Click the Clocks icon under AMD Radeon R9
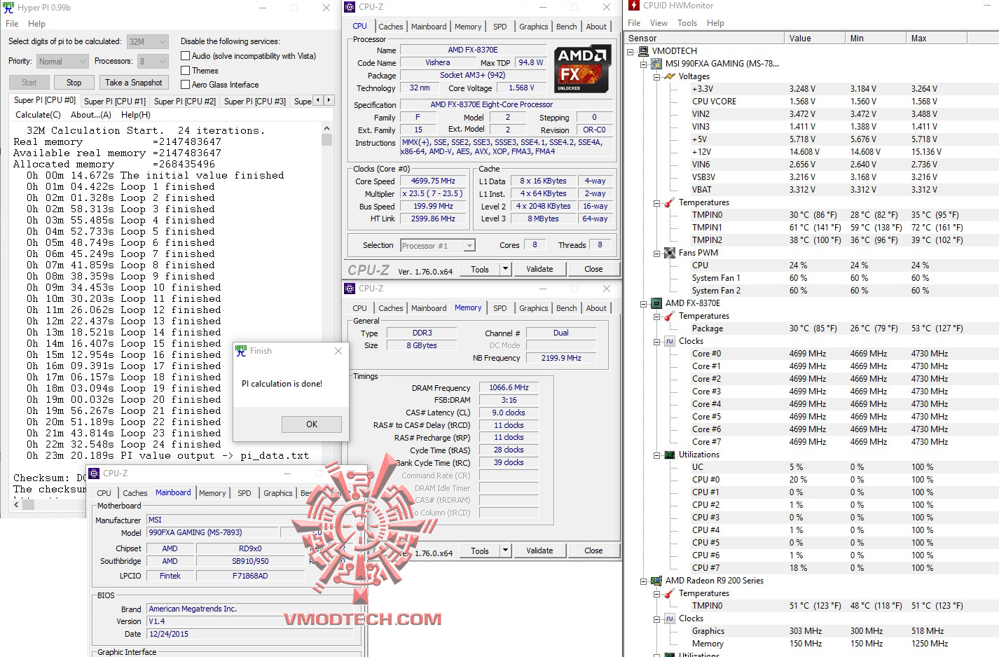999x657 pixels. (670, 618)
